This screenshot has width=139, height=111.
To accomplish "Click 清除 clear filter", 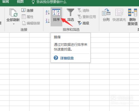I will point(83,11).
